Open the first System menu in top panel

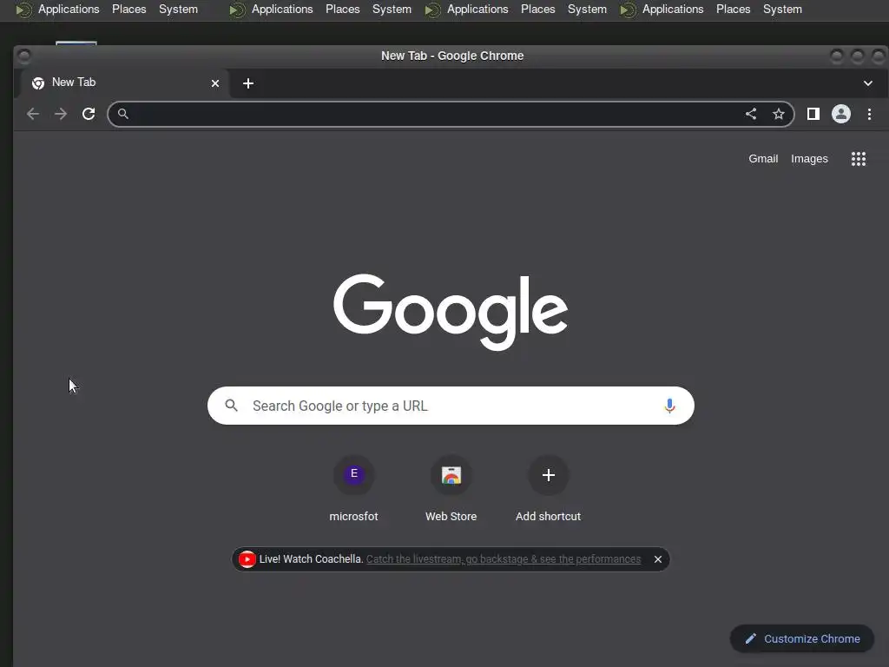pos(178,9)
